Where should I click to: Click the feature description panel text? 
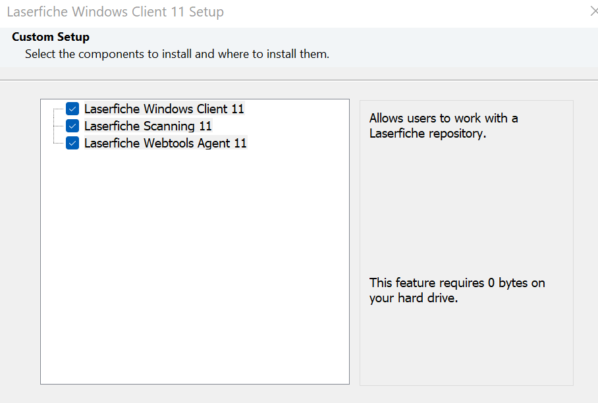click(443, 126)
